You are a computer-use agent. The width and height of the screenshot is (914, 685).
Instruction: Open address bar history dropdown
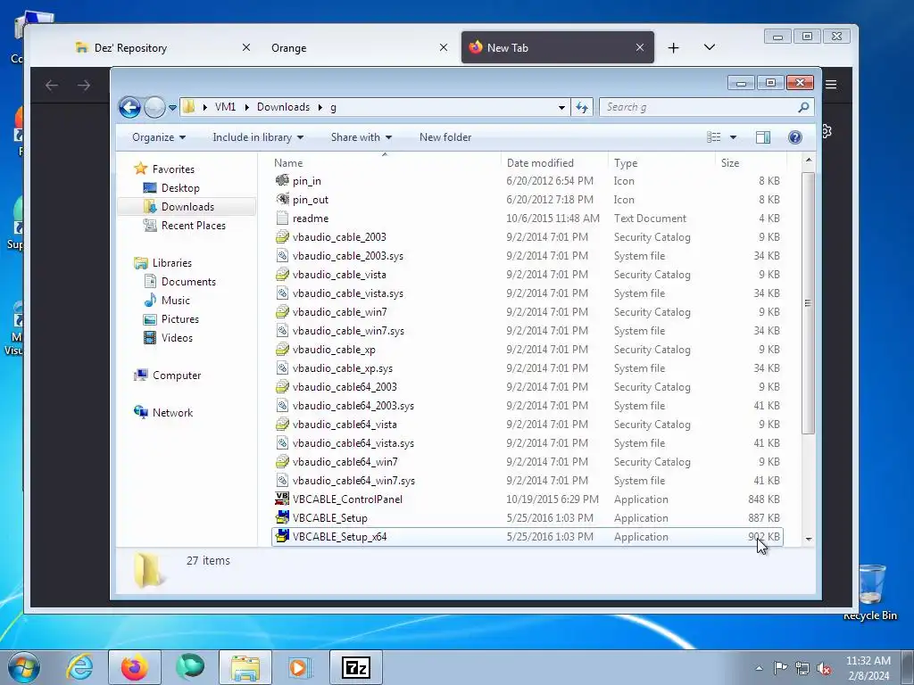[561, 107]
